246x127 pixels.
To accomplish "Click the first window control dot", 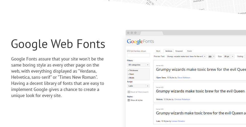I will tap(128, 33).
